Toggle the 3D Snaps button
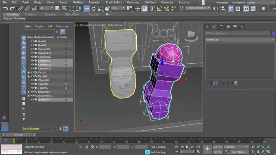 (152, 9)
